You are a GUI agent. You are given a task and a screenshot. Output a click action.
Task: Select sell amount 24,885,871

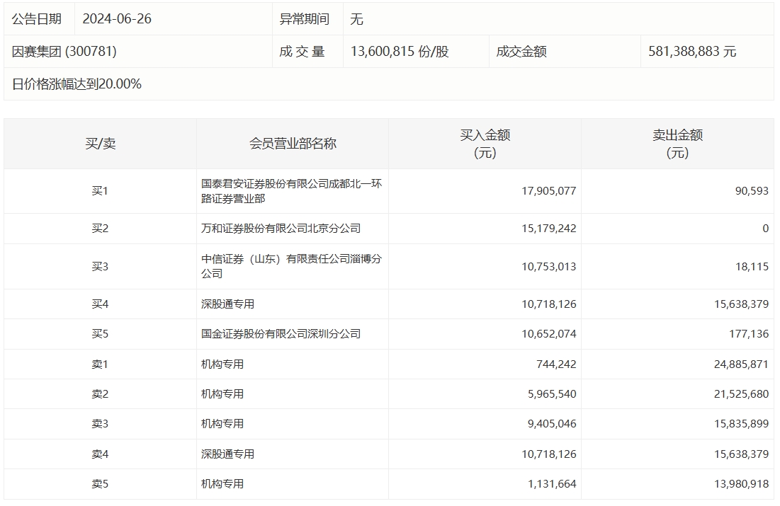pos(741,364)
